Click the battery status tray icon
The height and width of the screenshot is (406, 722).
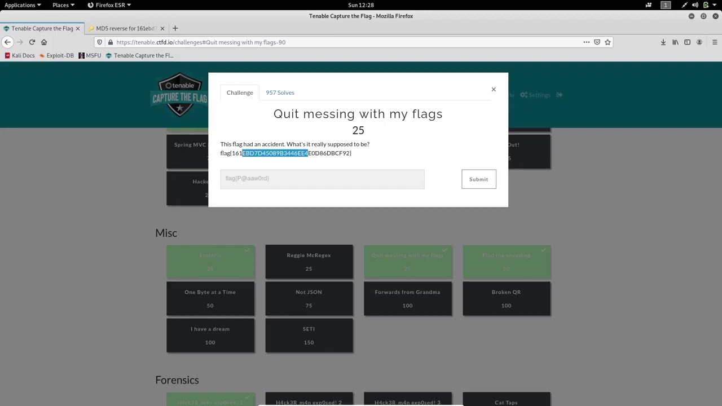(x=706, y=5)
